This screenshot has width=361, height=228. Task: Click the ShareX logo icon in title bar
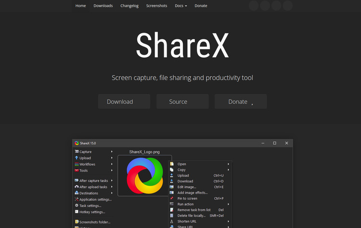click(77, 143)
